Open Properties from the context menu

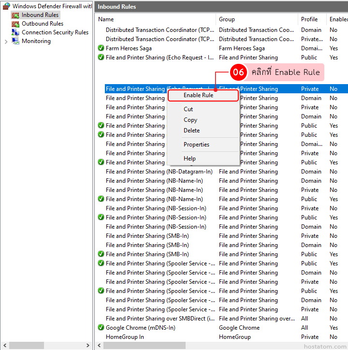(196, 145)
